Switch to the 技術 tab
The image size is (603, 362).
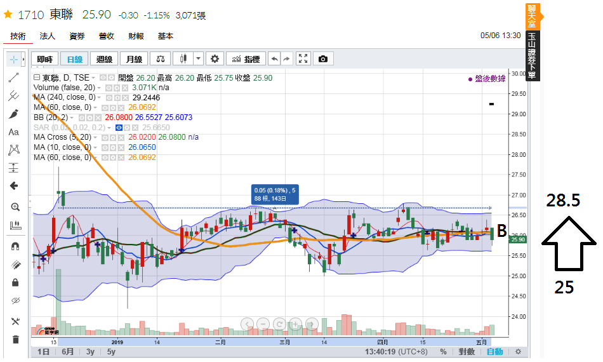pyautogui.click(x=18, y=36)
